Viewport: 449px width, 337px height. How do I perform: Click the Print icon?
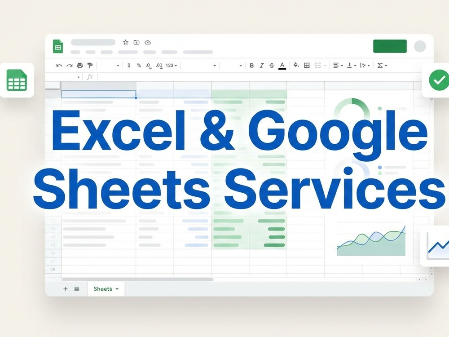[x=79, y=66]
